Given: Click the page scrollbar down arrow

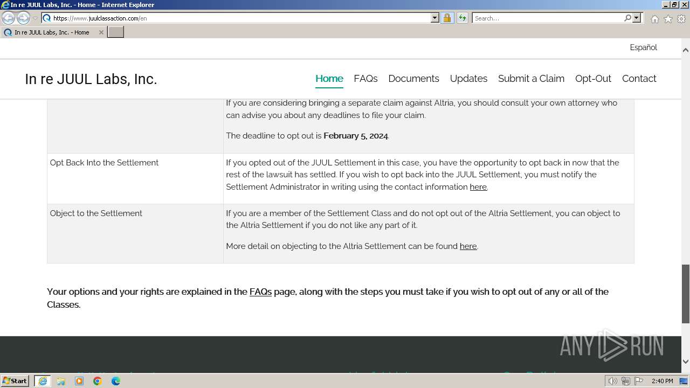Looking at the screenshot, I should pos(686,362).
